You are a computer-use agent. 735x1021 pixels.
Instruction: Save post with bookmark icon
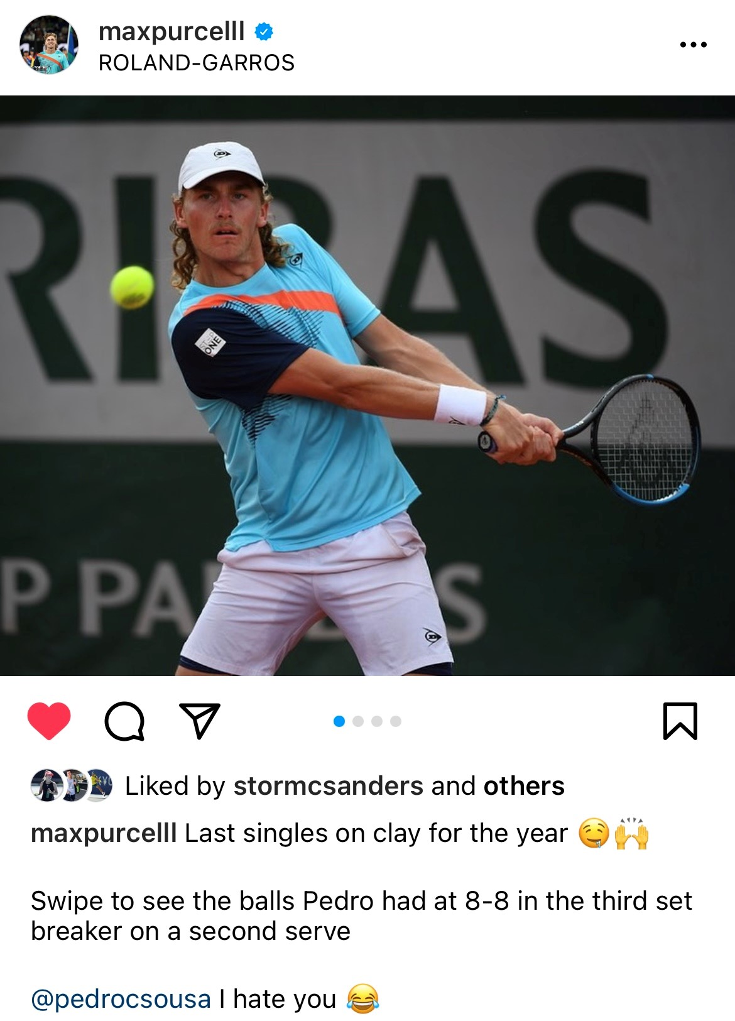point(680,721)
